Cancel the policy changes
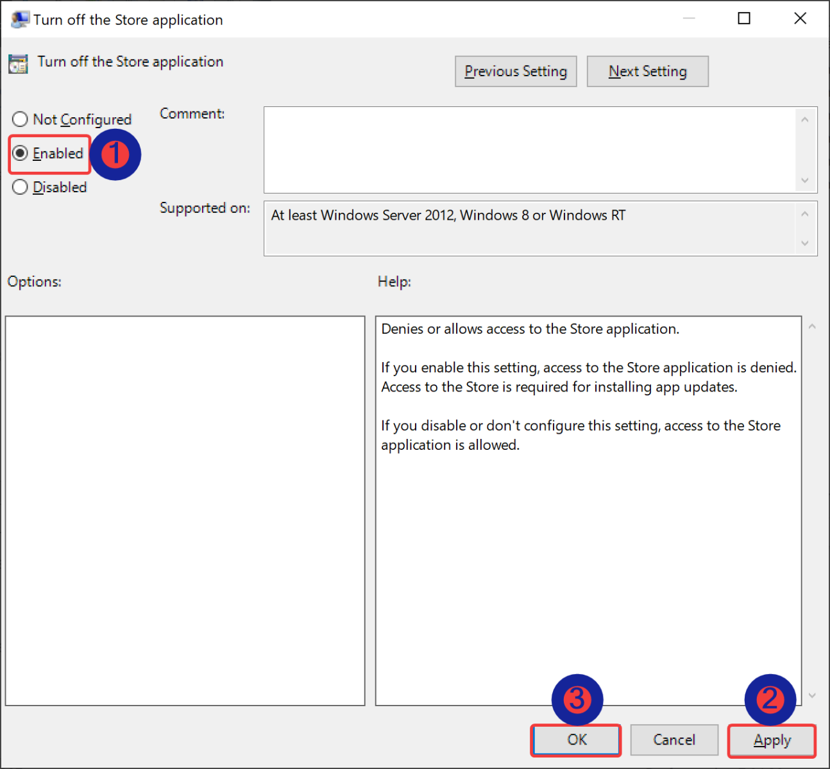Viewport: 830px width, 769px height. [x=673, y=740]
